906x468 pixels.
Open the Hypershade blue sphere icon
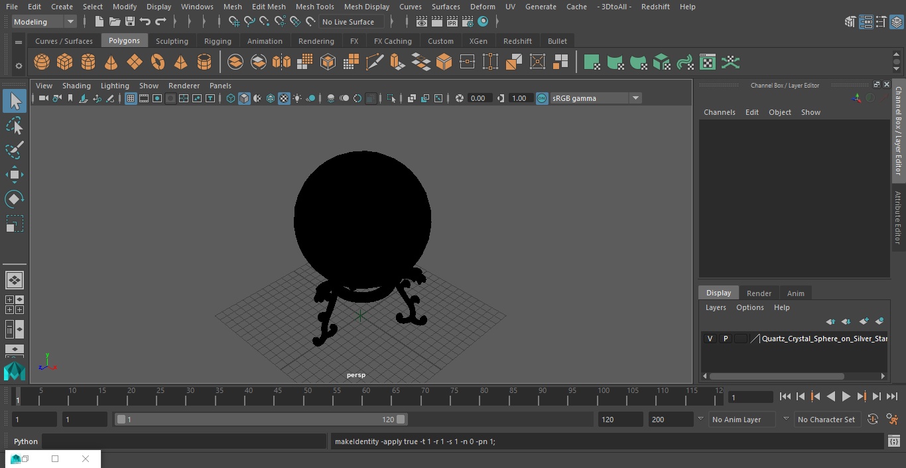(484, 22)
